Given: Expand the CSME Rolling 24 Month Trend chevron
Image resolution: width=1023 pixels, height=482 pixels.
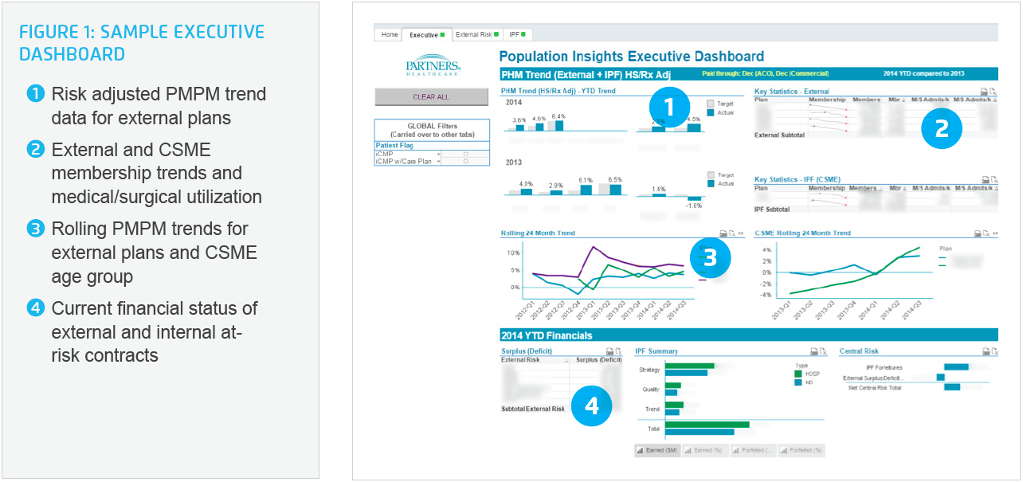Looking at the screenshot, I should pyautogui.click(x=995, y=233).
